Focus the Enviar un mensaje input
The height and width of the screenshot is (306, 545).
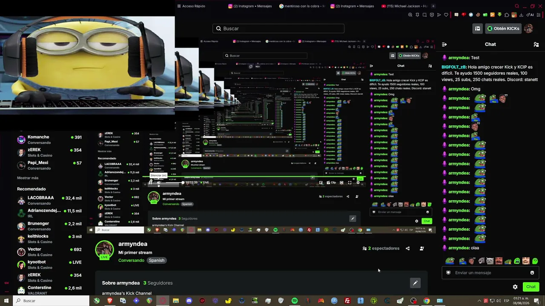490,273
